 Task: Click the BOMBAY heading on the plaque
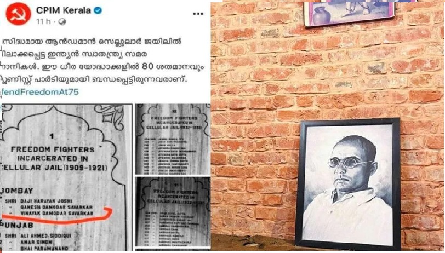point(17,191)
